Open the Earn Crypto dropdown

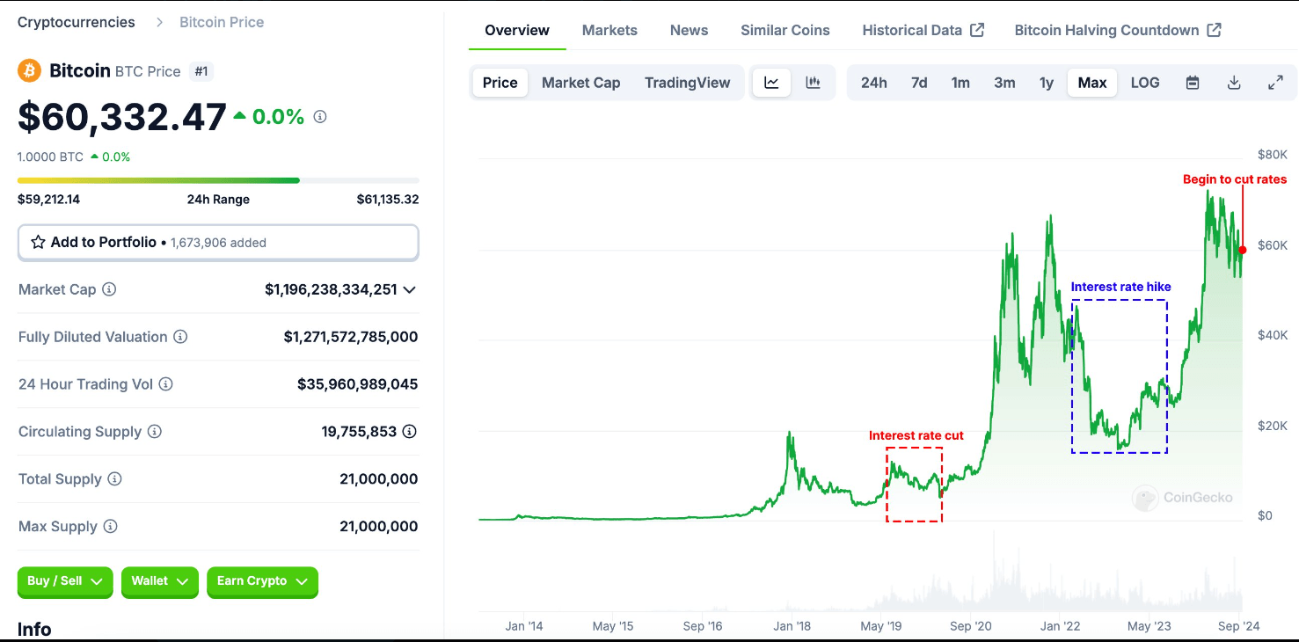[x=262, y=581]
